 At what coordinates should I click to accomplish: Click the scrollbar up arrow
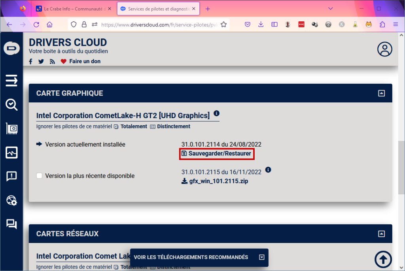click(x=401, y=36)
